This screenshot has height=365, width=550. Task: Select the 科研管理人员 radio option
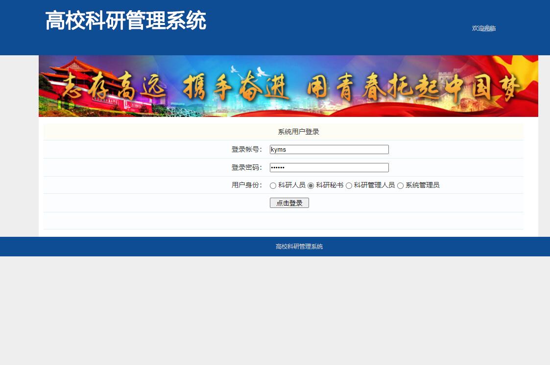(349, 185)
